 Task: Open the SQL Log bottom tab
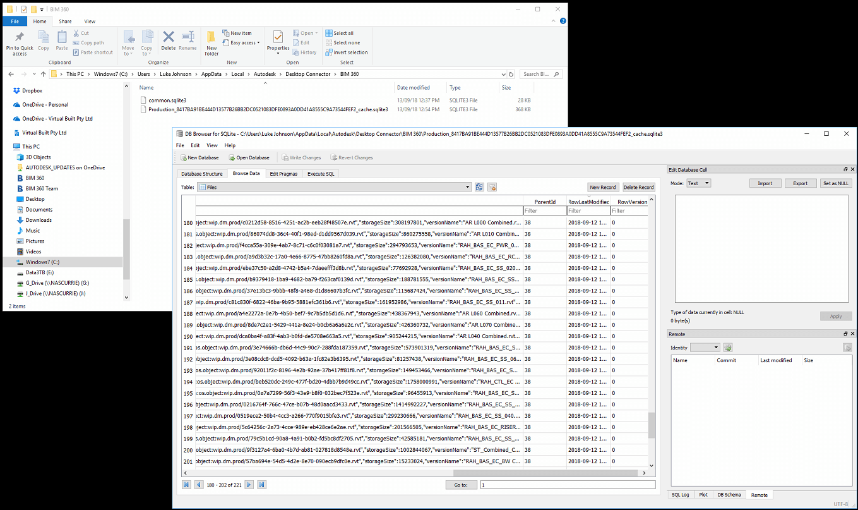pyautogui.click(x=681, y=495)
